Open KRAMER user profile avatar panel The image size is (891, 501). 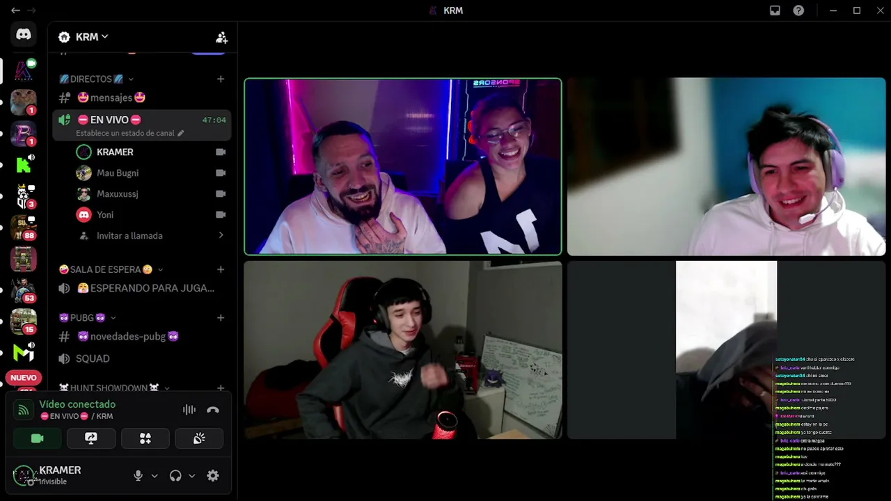tap(24, 475)
